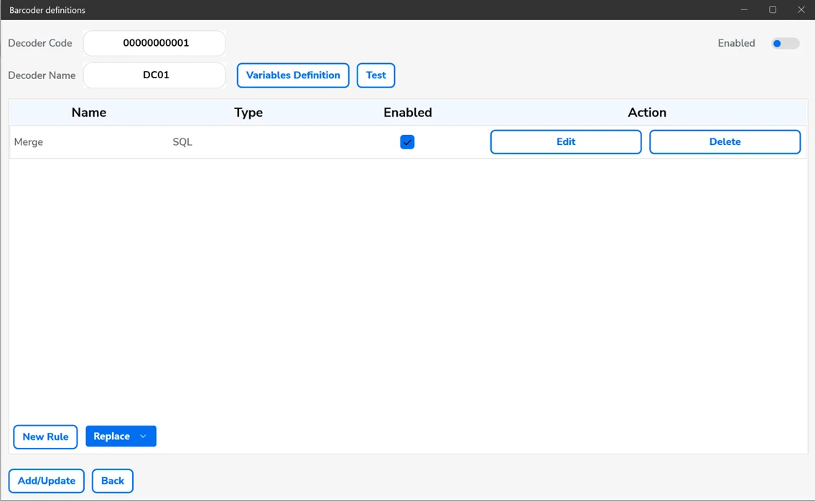Minimize the Barcoder definitions window
Image resolution: width=815 pixels, height=501 pixels.
(745, 10)
